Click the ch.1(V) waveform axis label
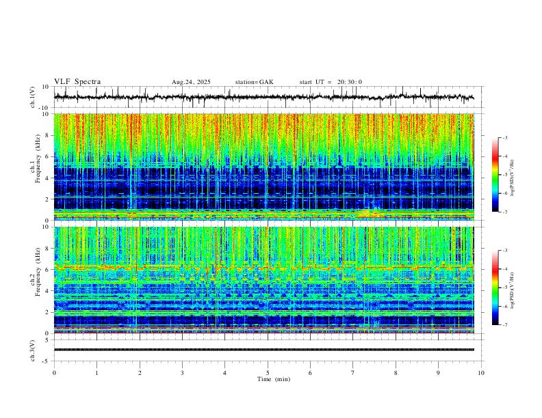The width and height of the screenshot is (542, 418). [x=32, y=97]
